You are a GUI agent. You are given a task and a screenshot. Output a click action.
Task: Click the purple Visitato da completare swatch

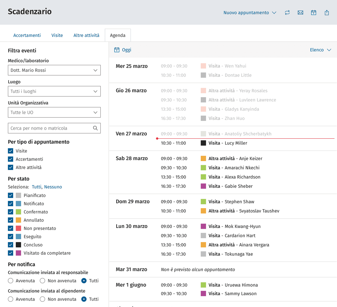pyautogui.click(x=18, y=253)
